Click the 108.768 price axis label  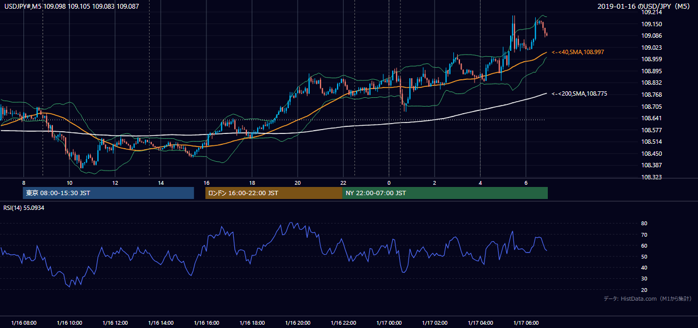point(652,95)
